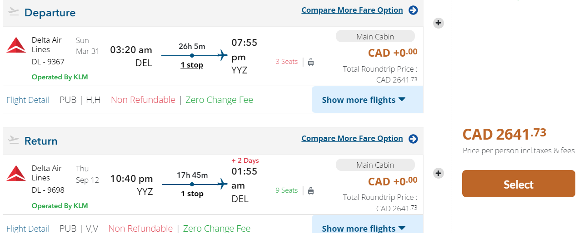Open Flight Detail for departure flight

click(28, 100)
